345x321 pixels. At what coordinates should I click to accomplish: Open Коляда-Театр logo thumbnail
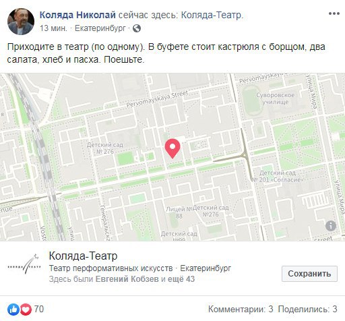coord(24,264)
